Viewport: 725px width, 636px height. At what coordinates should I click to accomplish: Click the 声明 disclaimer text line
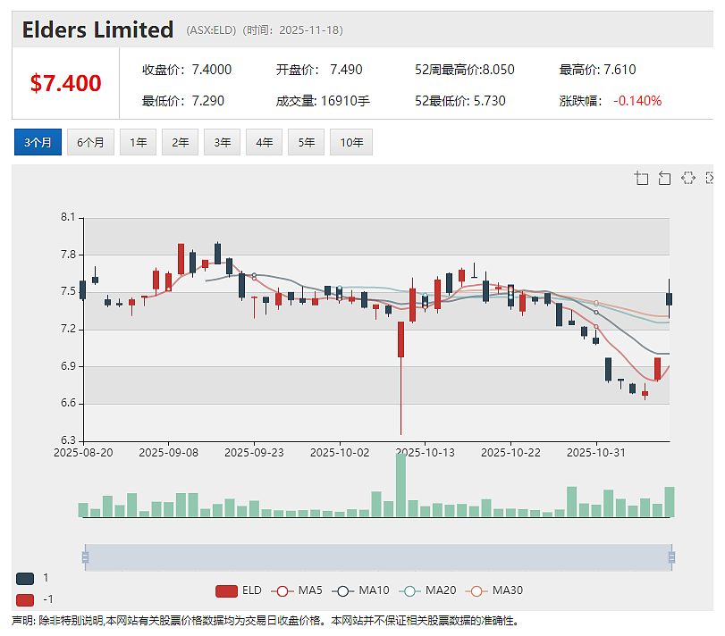pos(266,621)
